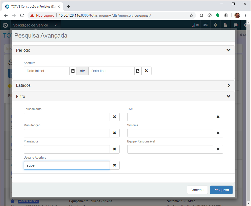Clear the Sintoma field
This screenshot has width=251, height=206.
click(x=218, y=133)
